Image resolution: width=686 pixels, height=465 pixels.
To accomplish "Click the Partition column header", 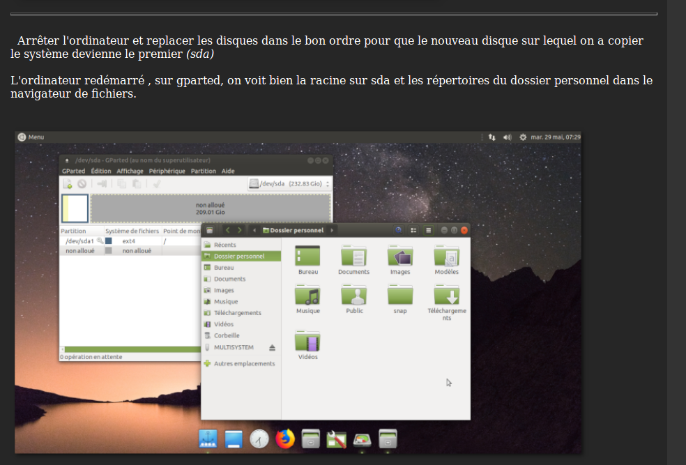I will click(82, 231).
